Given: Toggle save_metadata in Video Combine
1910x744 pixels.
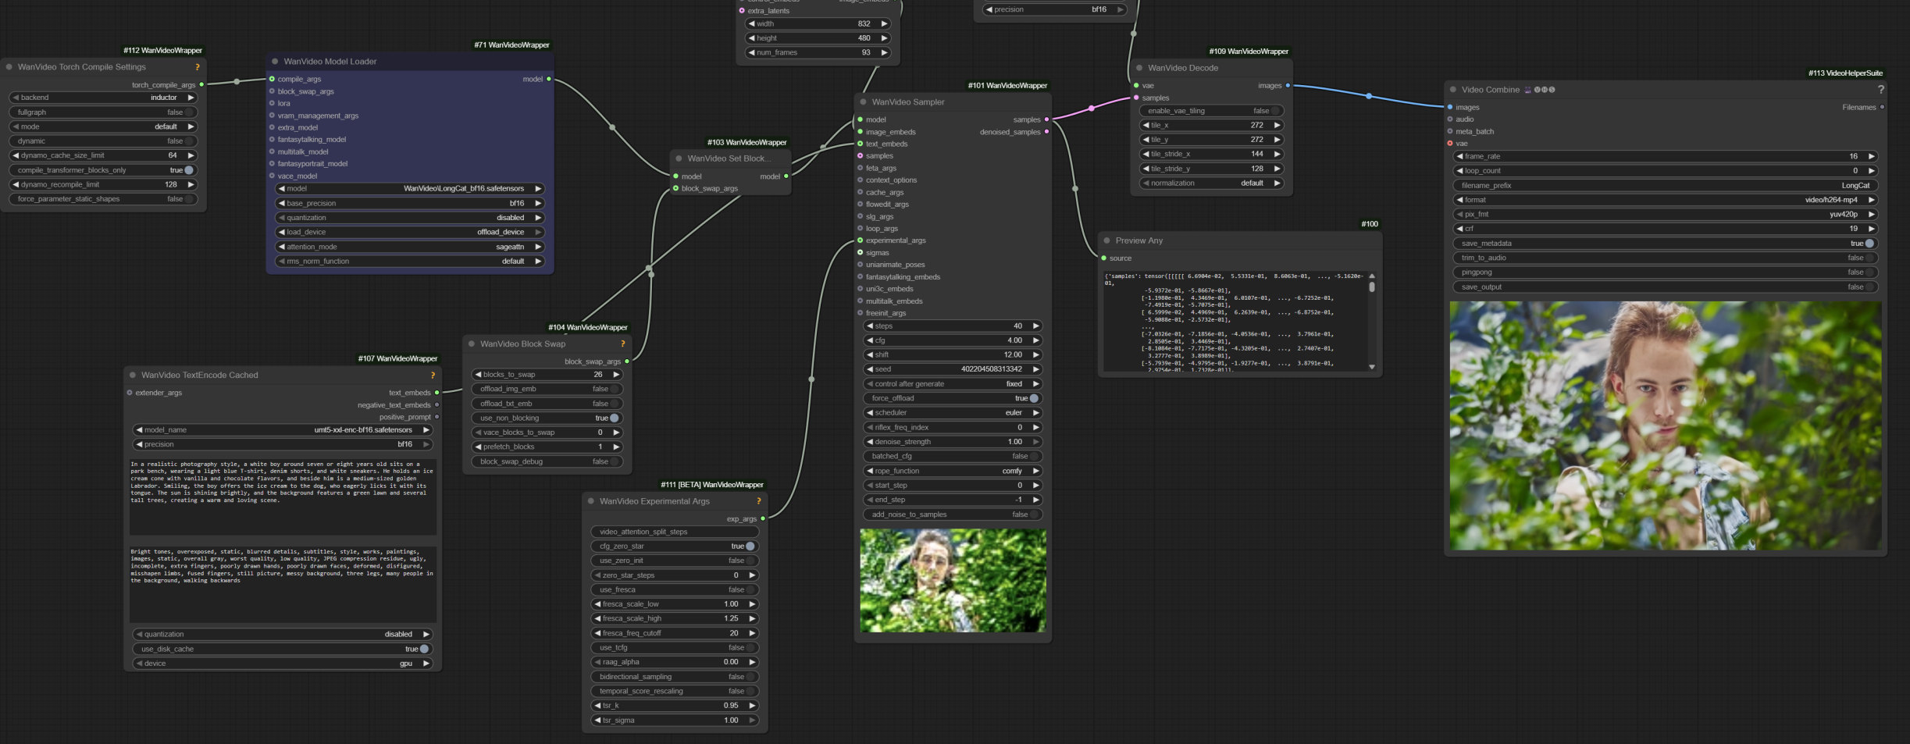Looking at the screenshot, I should coord(1869,244).
